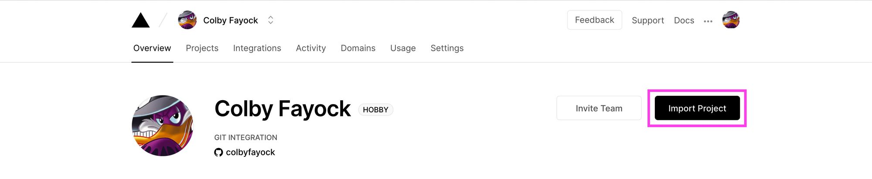Screen dimensions: 872x179
Task: Open the Settings tab
Action: (x=447, y=48)
